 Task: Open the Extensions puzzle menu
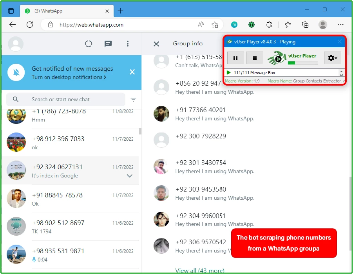[x=269, y=25]
